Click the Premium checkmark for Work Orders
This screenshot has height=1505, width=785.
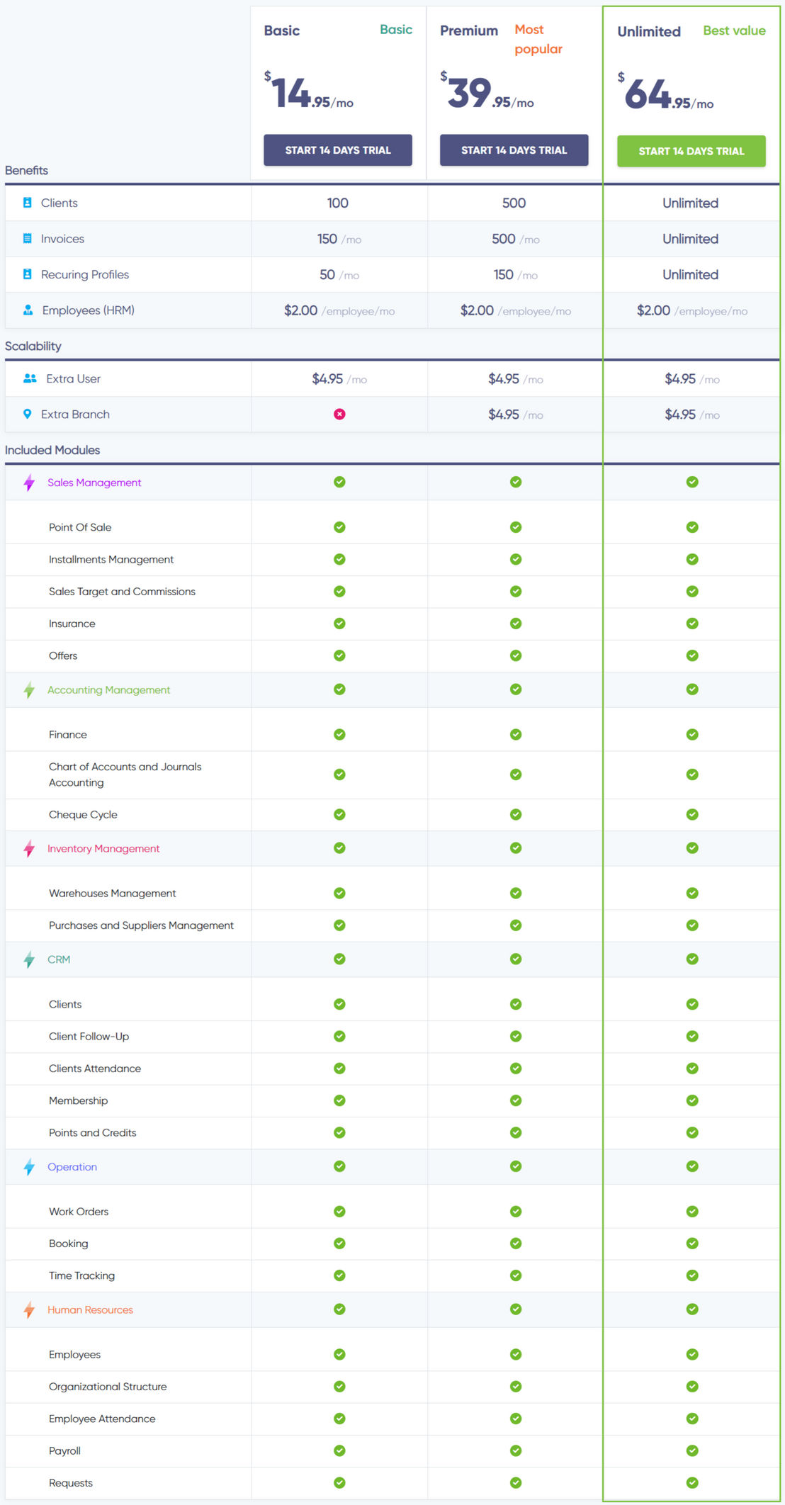[x=516, y=1212]
